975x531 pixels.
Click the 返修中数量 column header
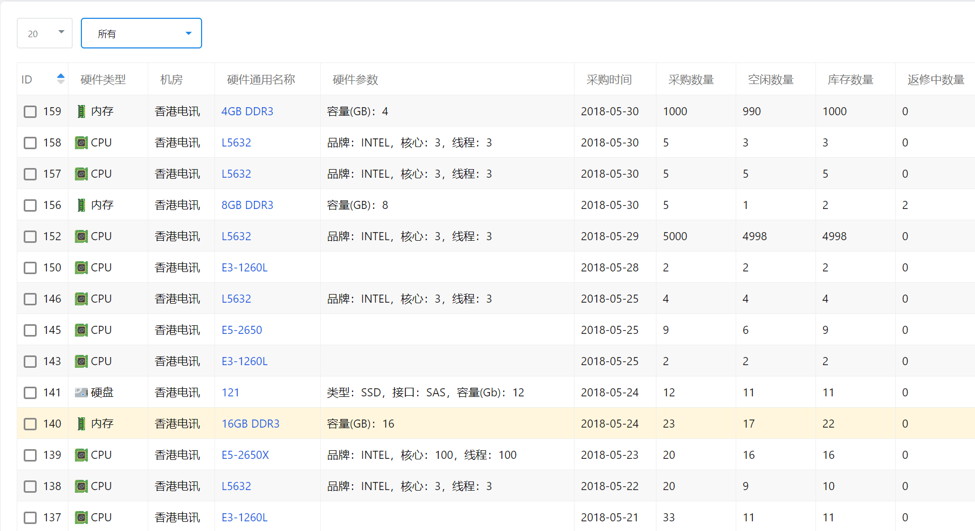pos(936,80)
